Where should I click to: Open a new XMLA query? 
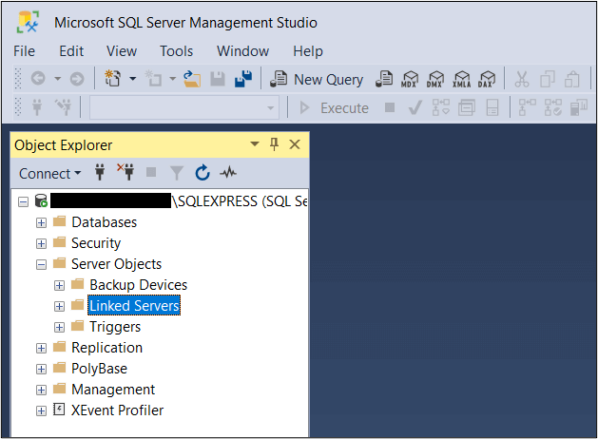pyautogui.click(x=462, y=80)
